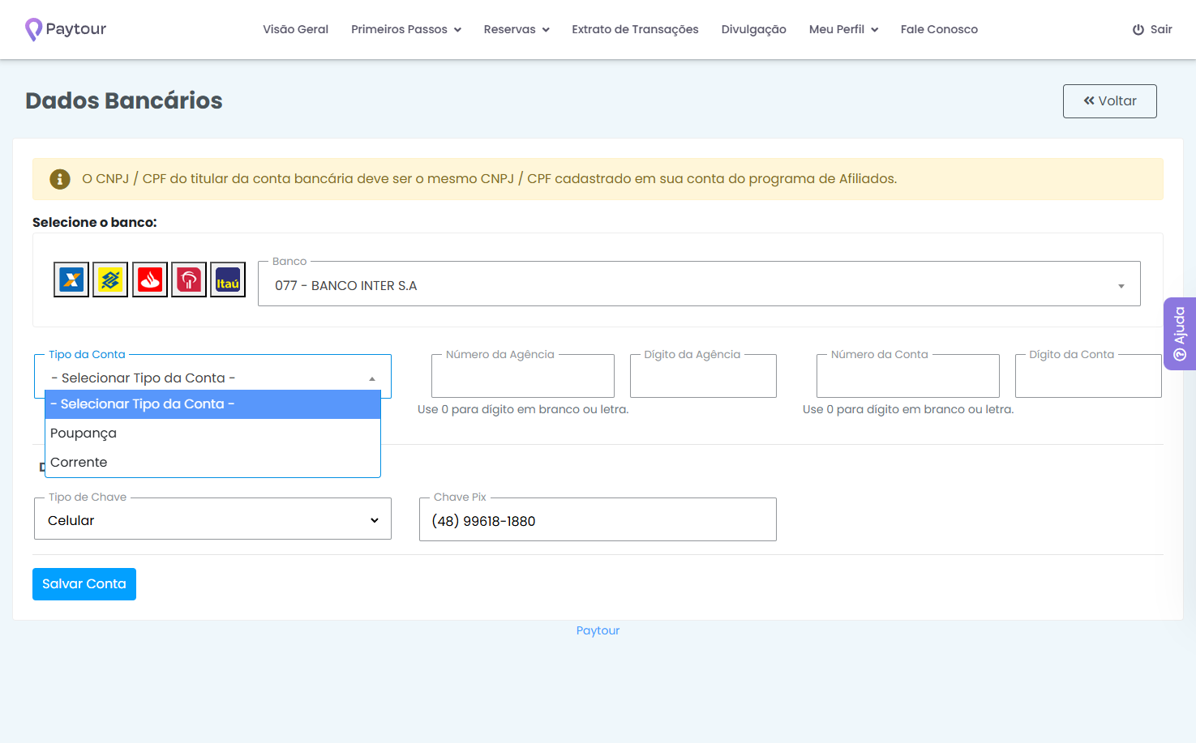Follow the Paytour footer link
Viewport: 1196px width, 743px height.
(598, 630)
